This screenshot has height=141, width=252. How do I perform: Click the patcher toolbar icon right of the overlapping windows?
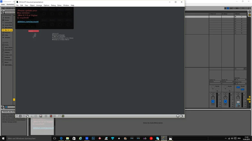click(x=32, y=116)
